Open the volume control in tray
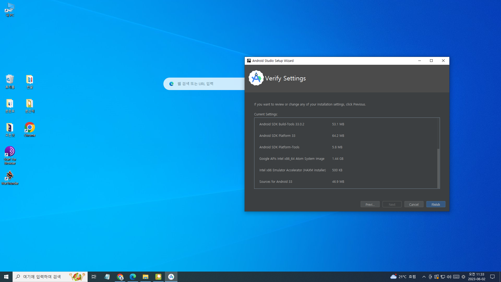501x282 pixels. point(449,277)
